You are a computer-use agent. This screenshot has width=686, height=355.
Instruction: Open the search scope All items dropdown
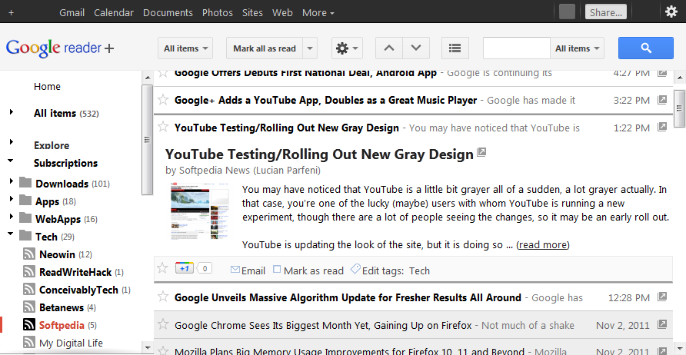click(577, 48)
